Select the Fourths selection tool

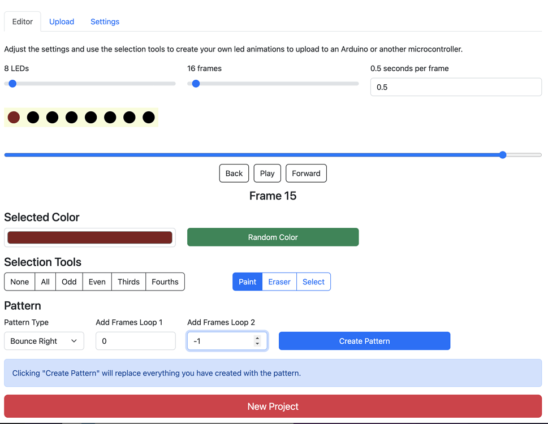point(165,281)
